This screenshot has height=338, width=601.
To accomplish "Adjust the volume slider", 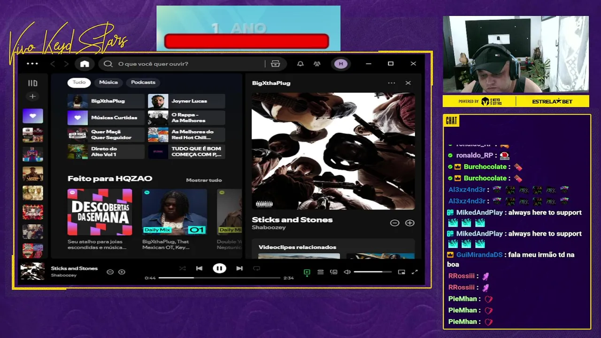I will (x=373, y=272).
